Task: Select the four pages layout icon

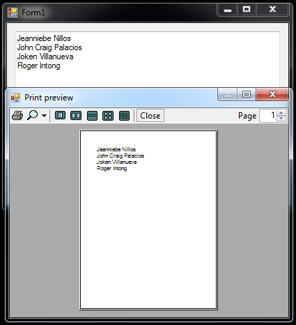Action: click(x=108, y=115)
